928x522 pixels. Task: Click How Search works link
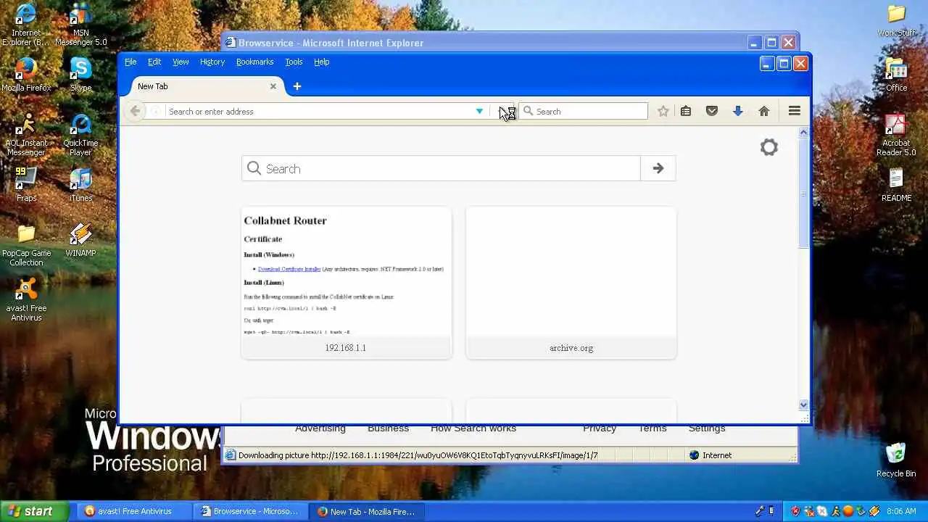473,428
